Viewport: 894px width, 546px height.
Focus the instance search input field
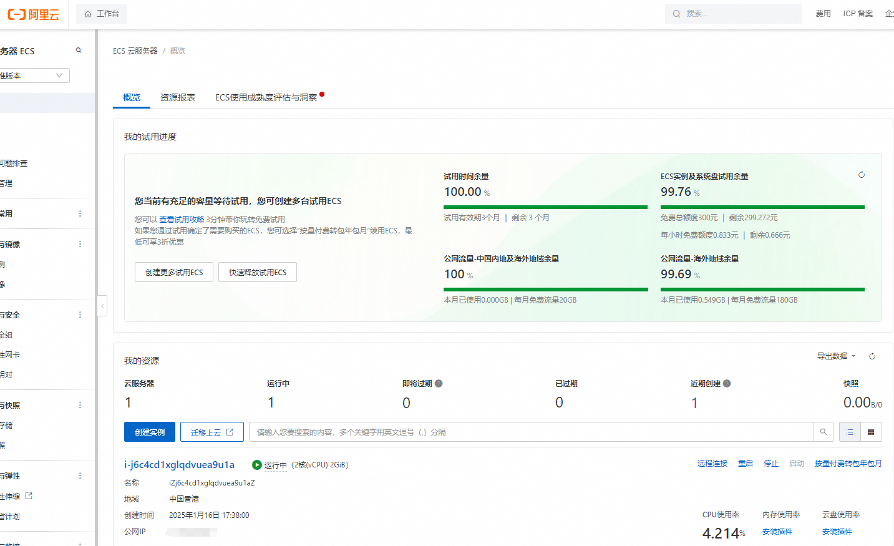[532, 432]
